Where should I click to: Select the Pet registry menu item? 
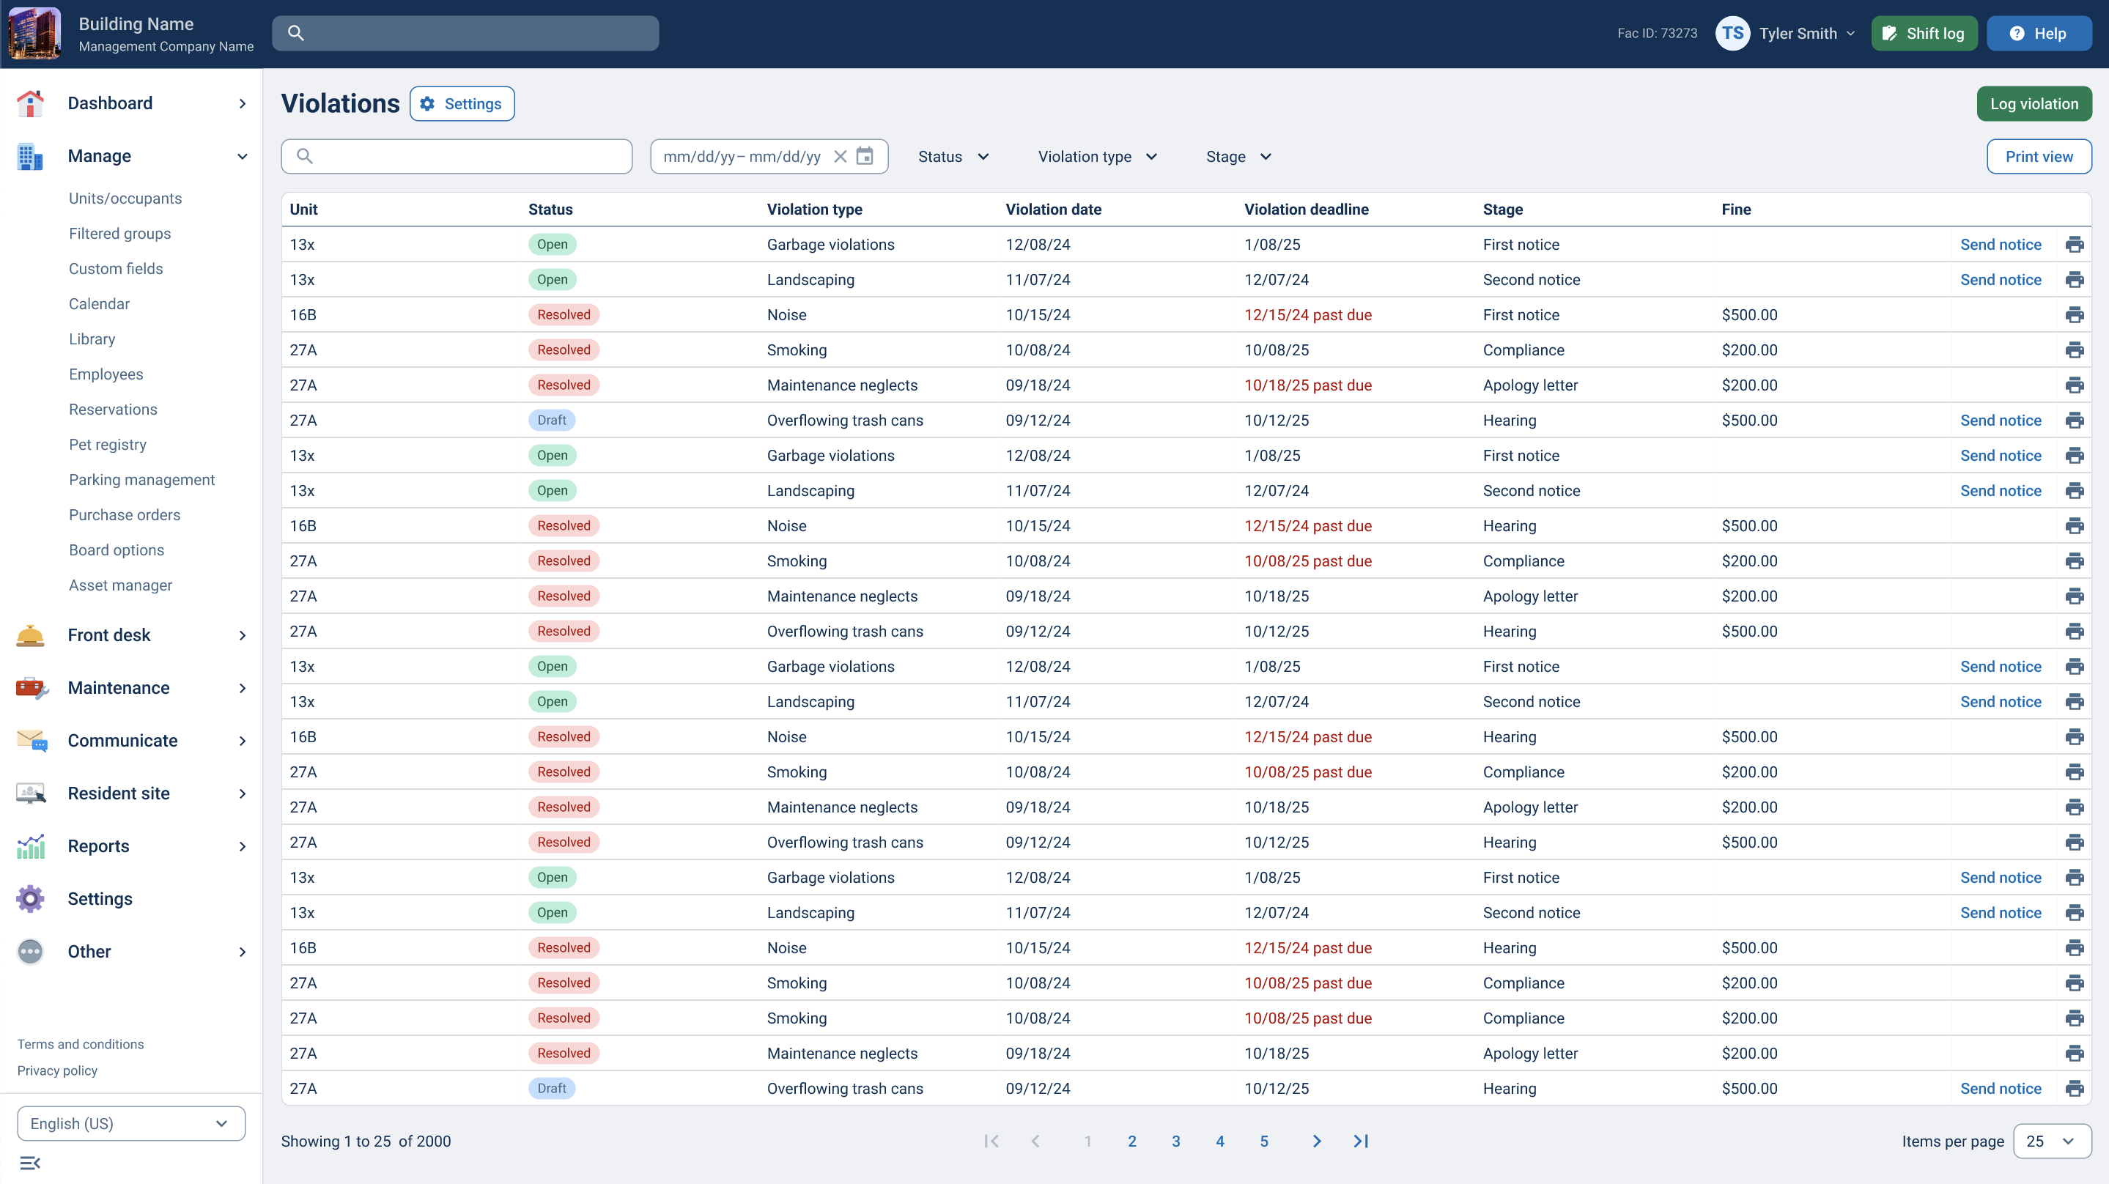tap(107, 444)
